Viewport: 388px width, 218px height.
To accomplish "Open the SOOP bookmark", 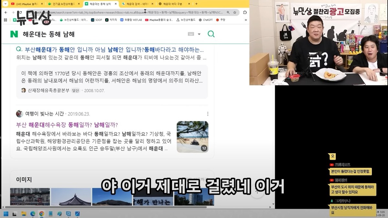I will pos(96,20).
